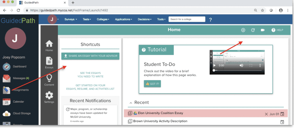
Task: Expand the Colleges dropdown menu
Action: point(103,19)
